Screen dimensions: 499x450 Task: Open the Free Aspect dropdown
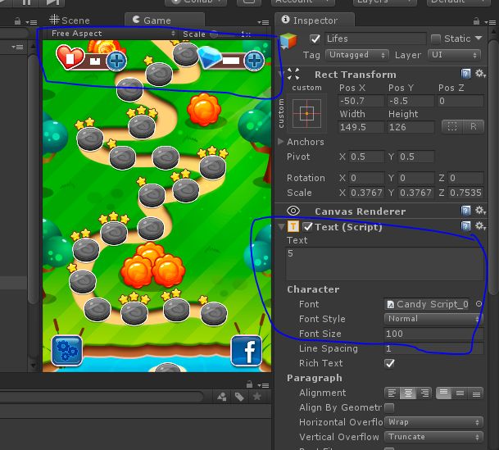112,34
